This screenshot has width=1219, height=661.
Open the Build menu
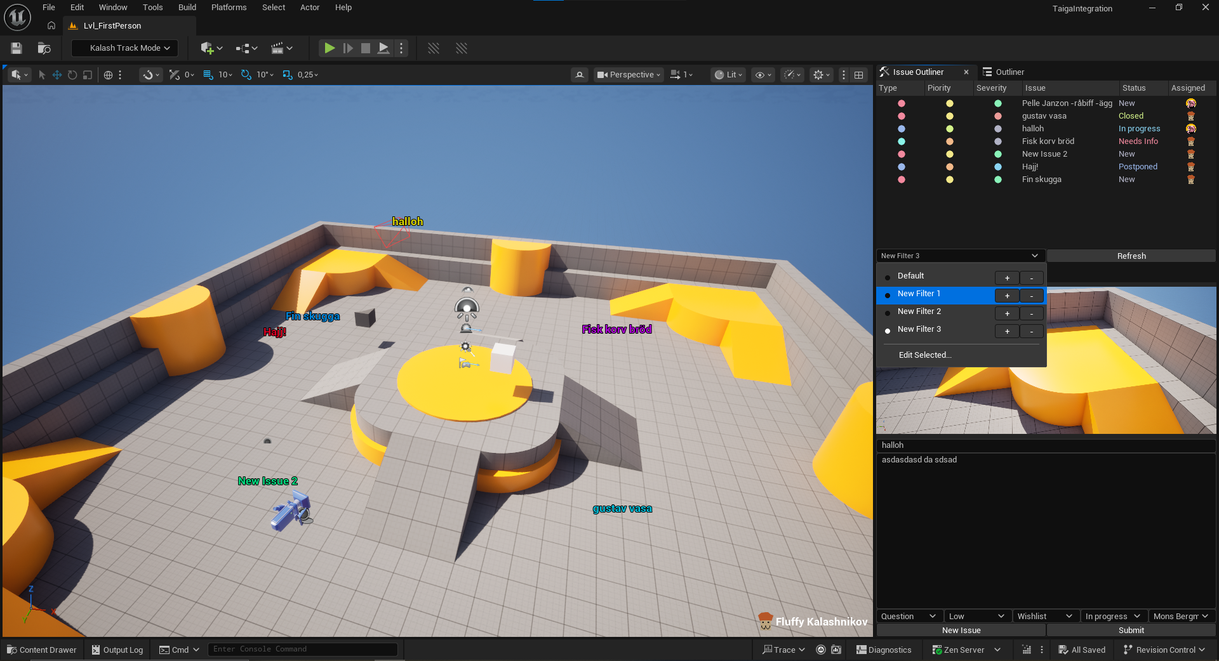pyautogui.click(x=187, y=8)
